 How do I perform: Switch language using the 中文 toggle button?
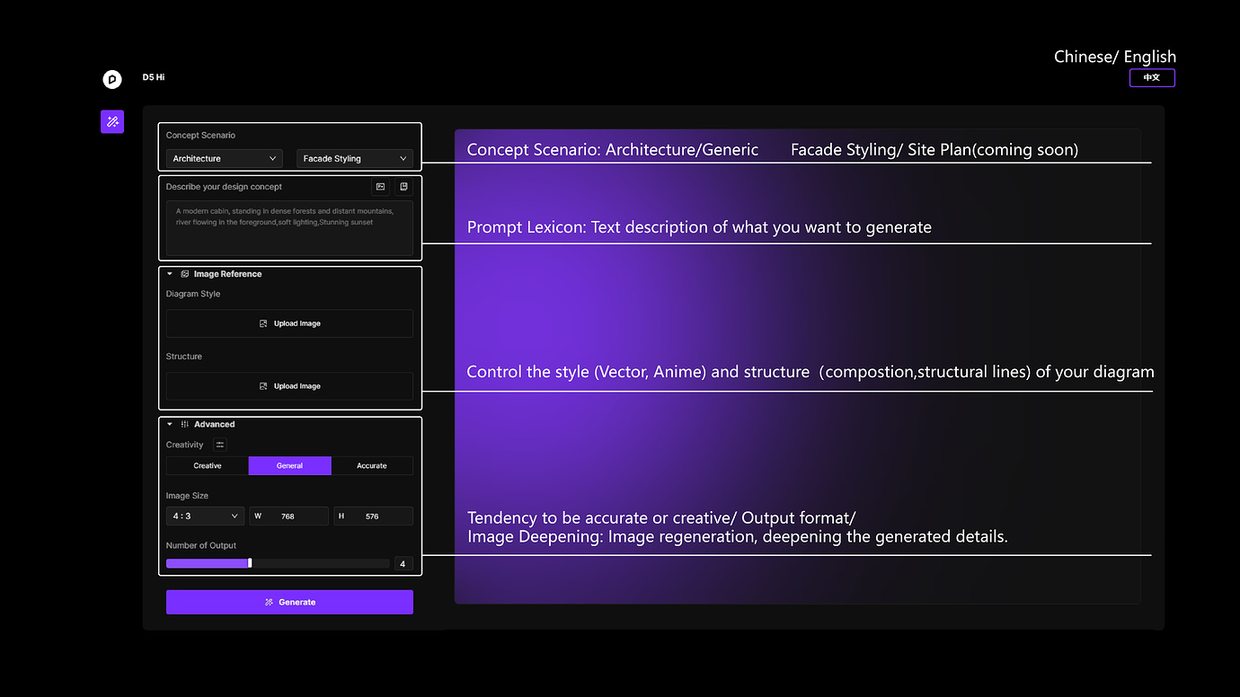(1152, 77)
